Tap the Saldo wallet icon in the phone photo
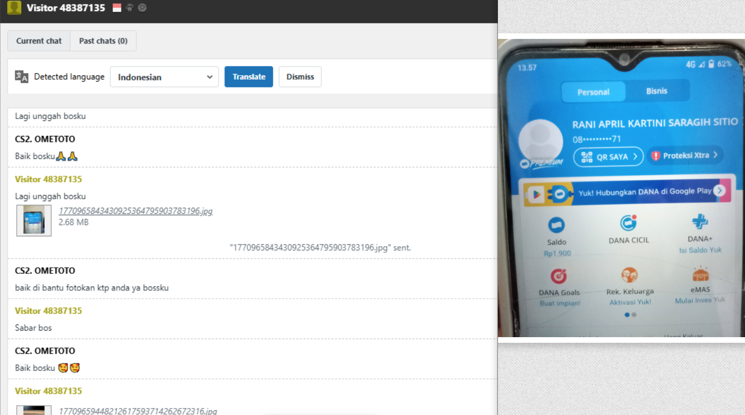Screen dimensions: 745x415 557,225
